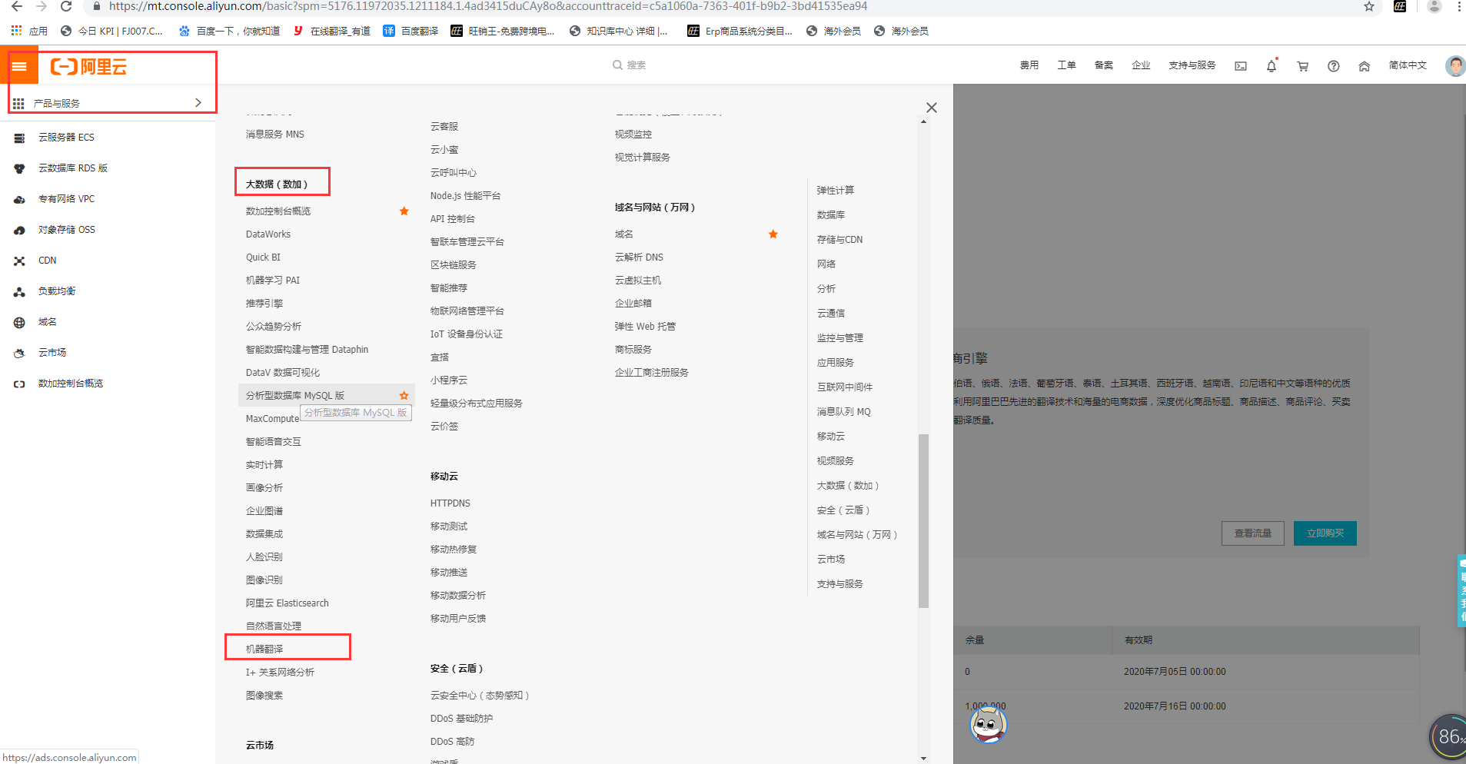Jump to 安全（云盾）category in index

pos(843,510)
